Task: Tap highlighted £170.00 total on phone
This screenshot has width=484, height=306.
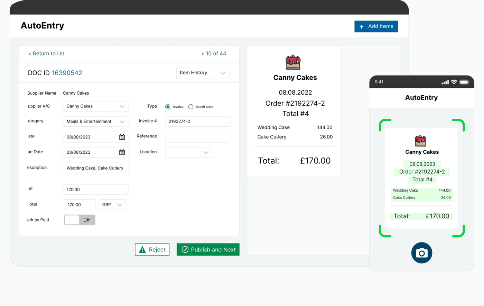Action: 437,216
